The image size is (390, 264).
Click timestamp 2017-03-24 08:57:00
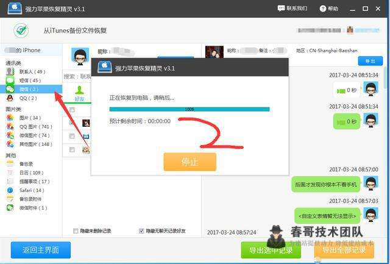pyautogui.click(x=353, y=169)
